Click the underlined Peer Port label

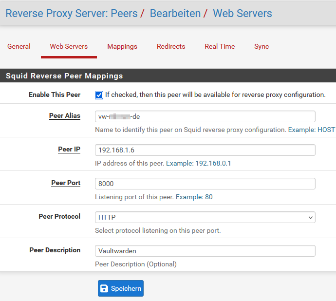[66, 183]
